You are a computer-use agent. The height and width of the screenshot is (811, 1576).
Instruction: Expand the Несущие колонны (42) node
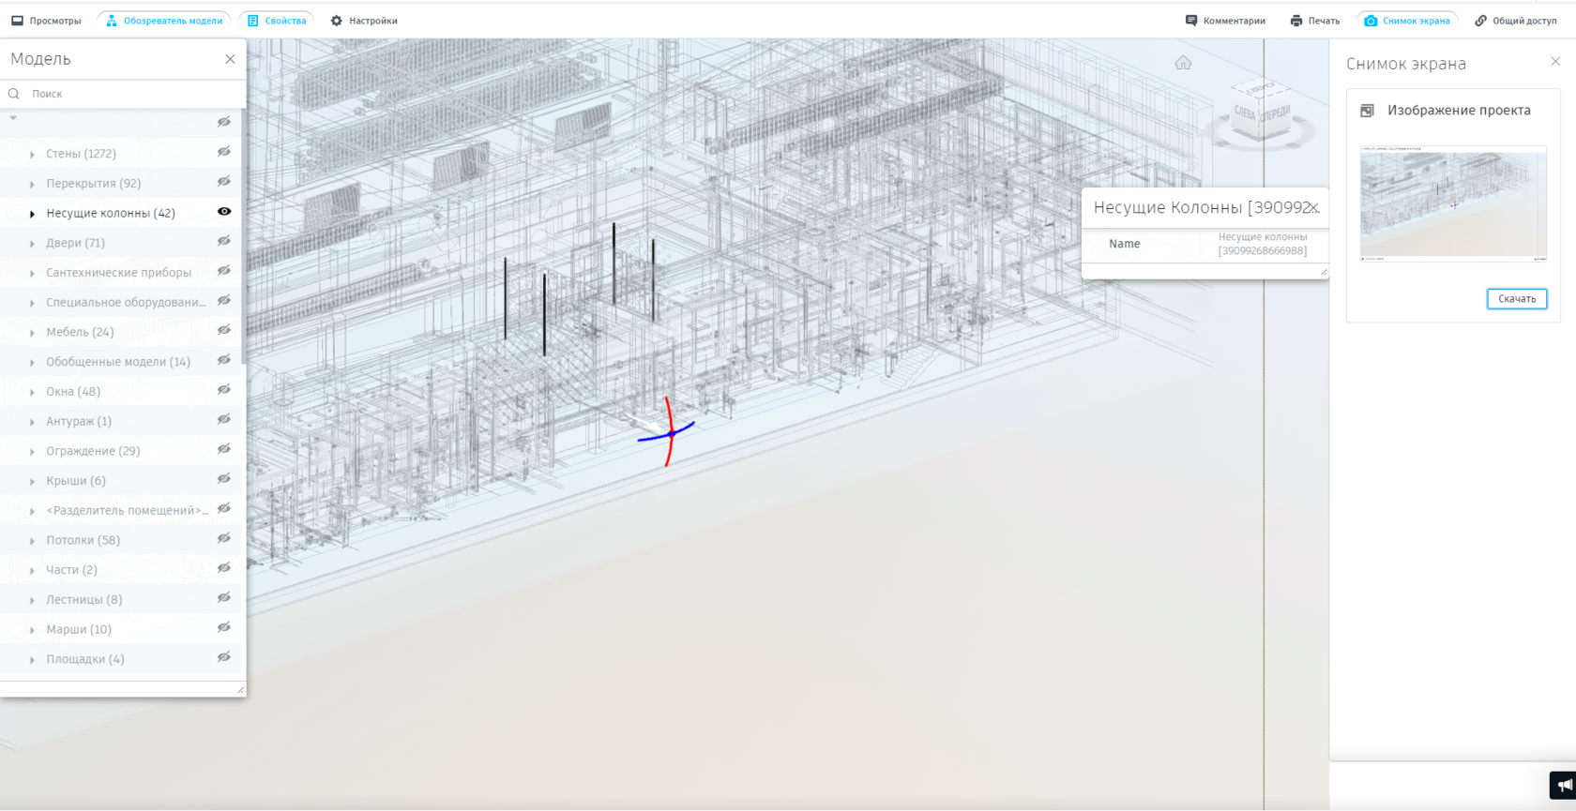coord(32,214)
